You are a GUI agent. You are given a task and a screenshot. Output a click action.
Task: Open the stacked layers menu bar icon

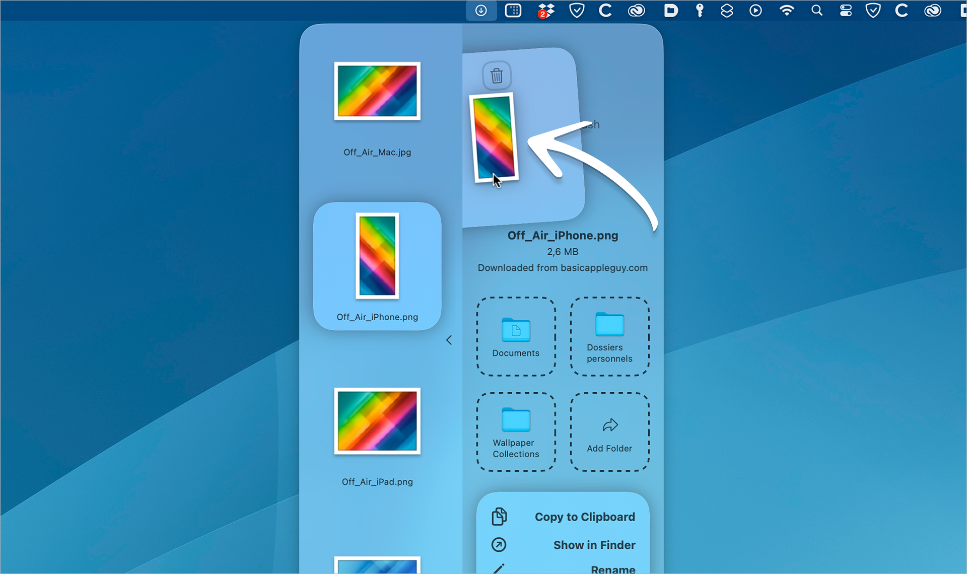point(727,11)
